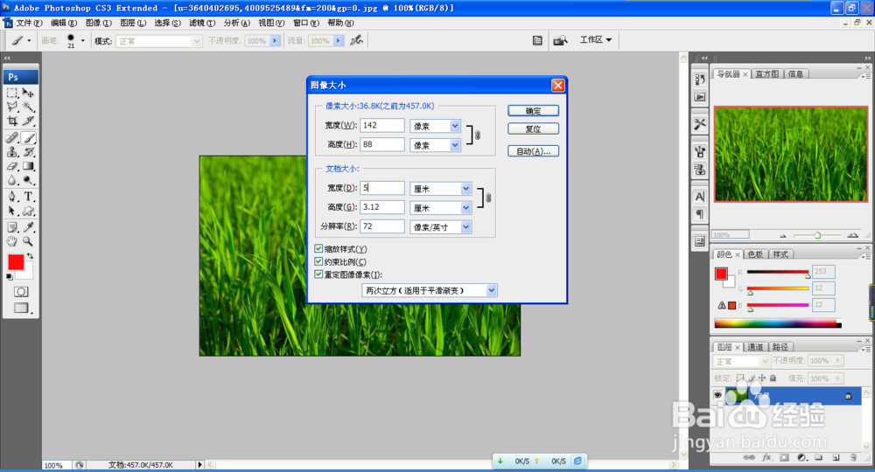
Task: Select the Crop tool
Action: pyautogui.click(x=11, y=121)
